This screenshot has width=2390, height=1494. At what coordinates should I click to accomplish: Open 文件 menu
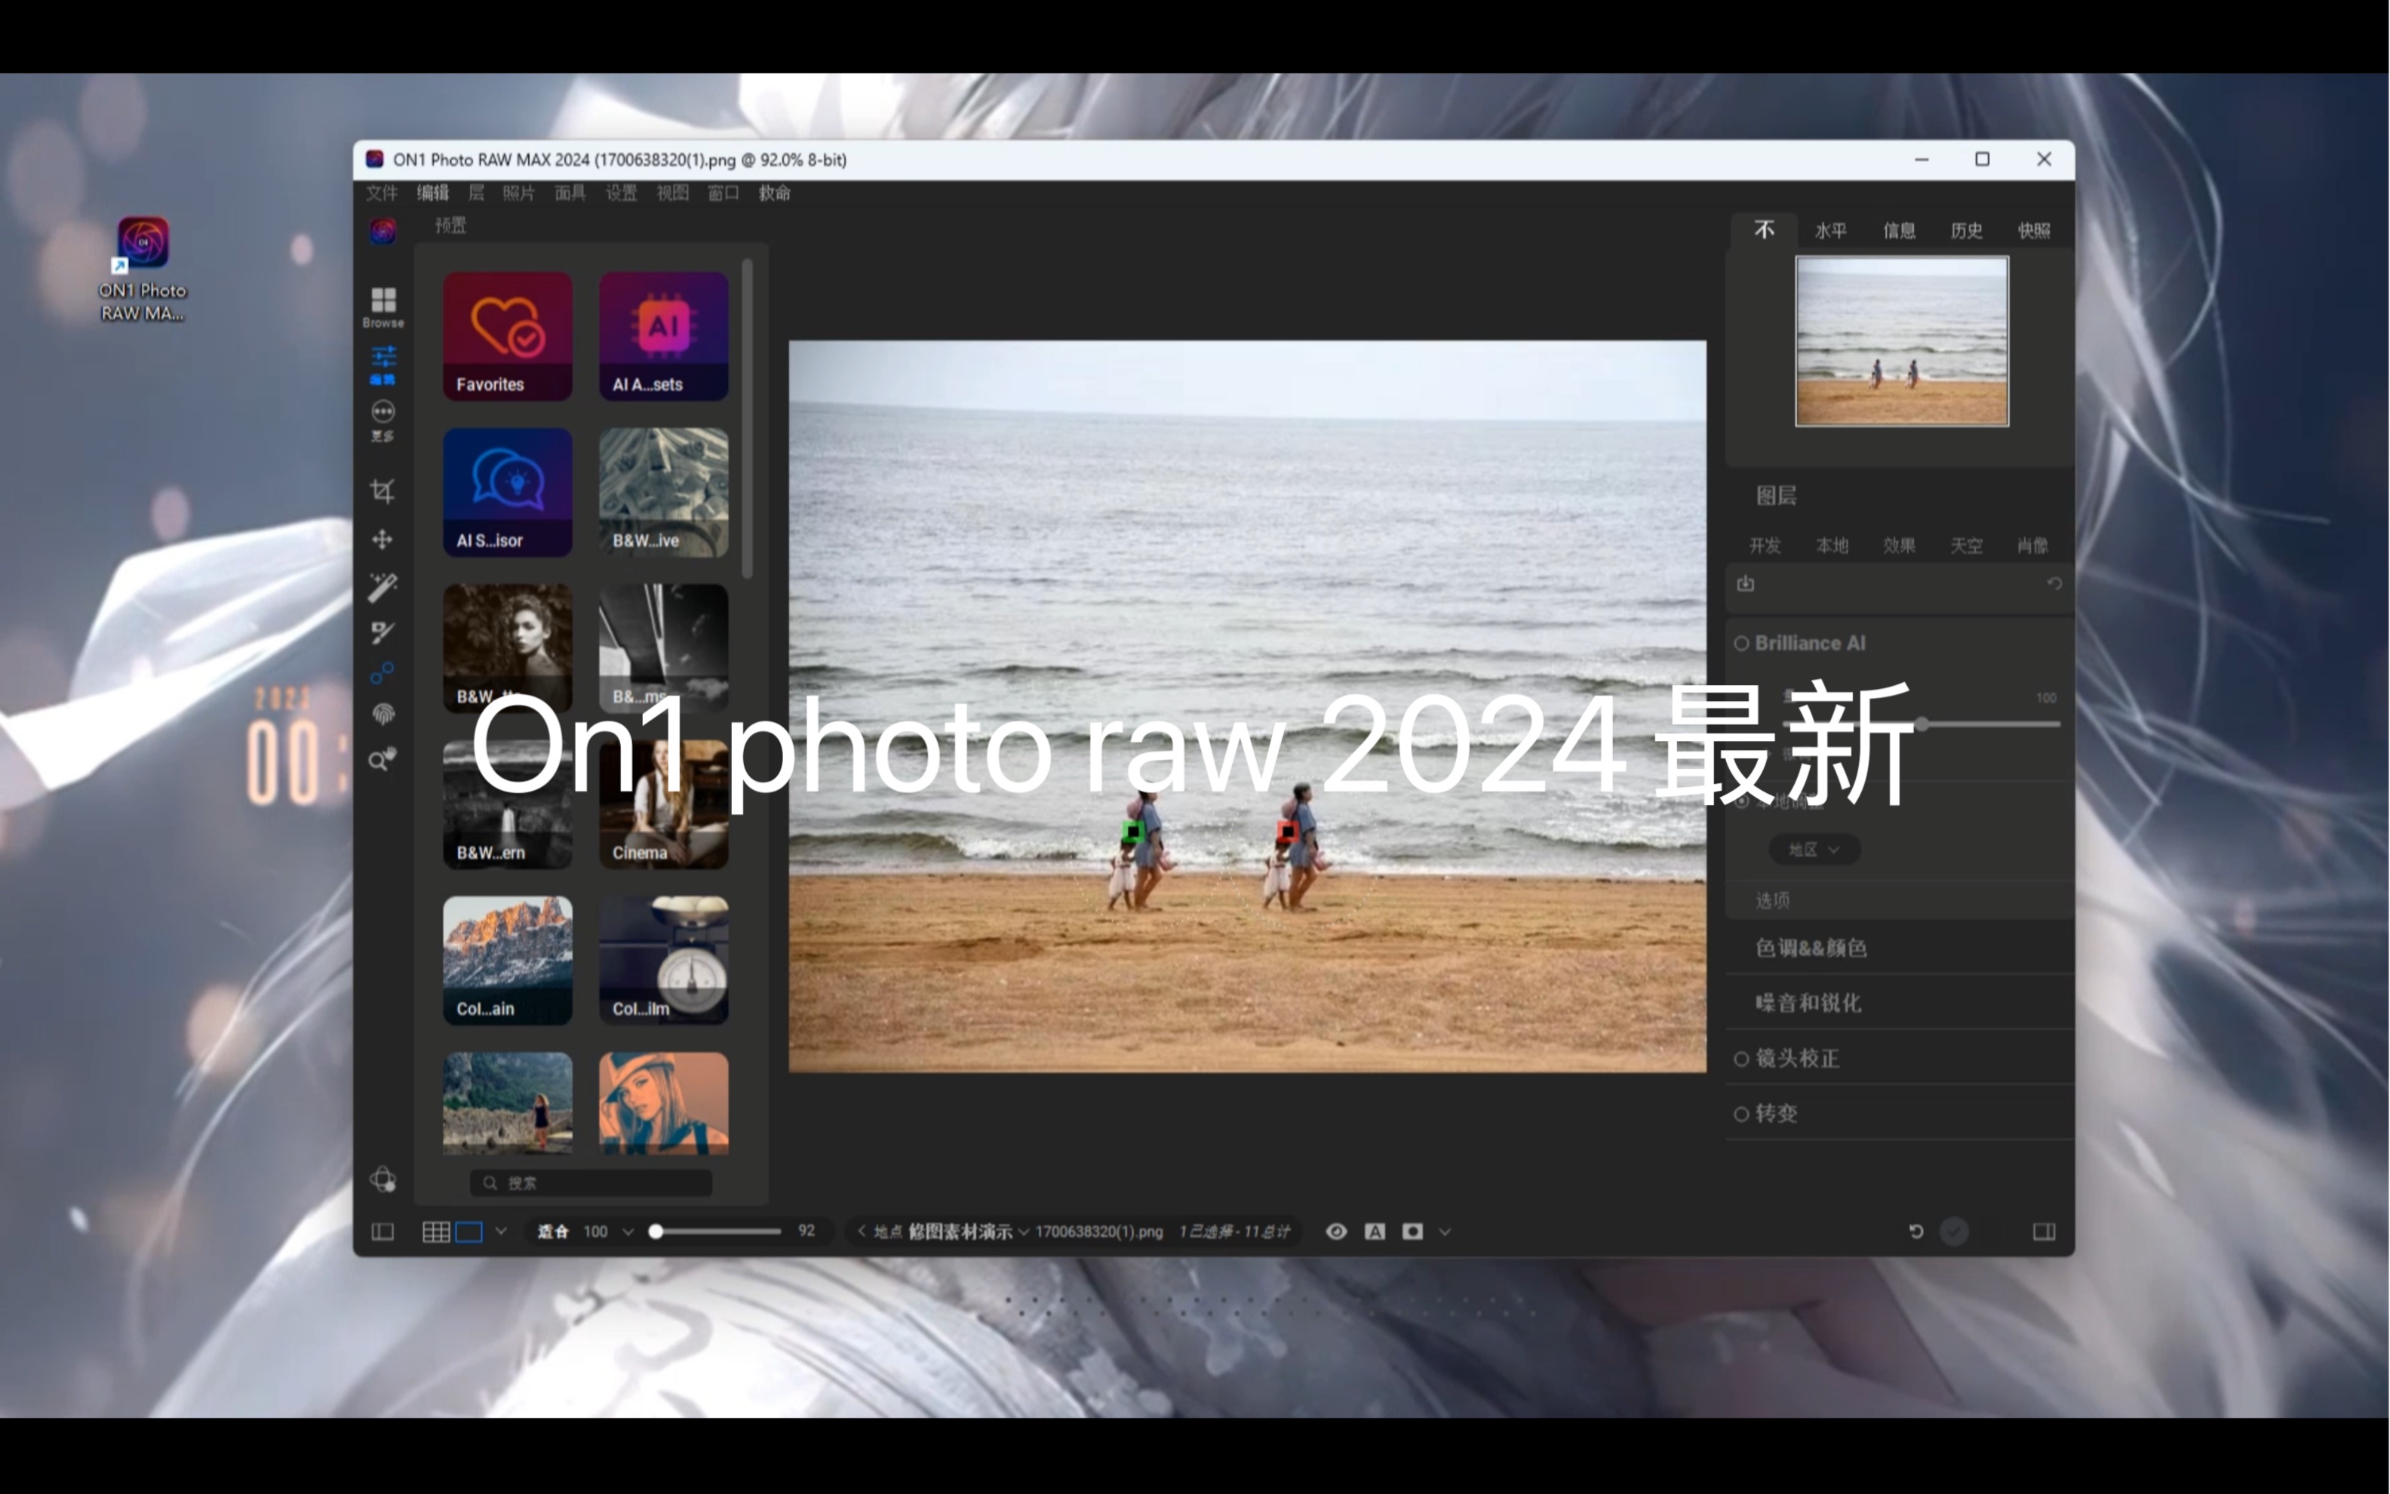[x=381, y=192]
